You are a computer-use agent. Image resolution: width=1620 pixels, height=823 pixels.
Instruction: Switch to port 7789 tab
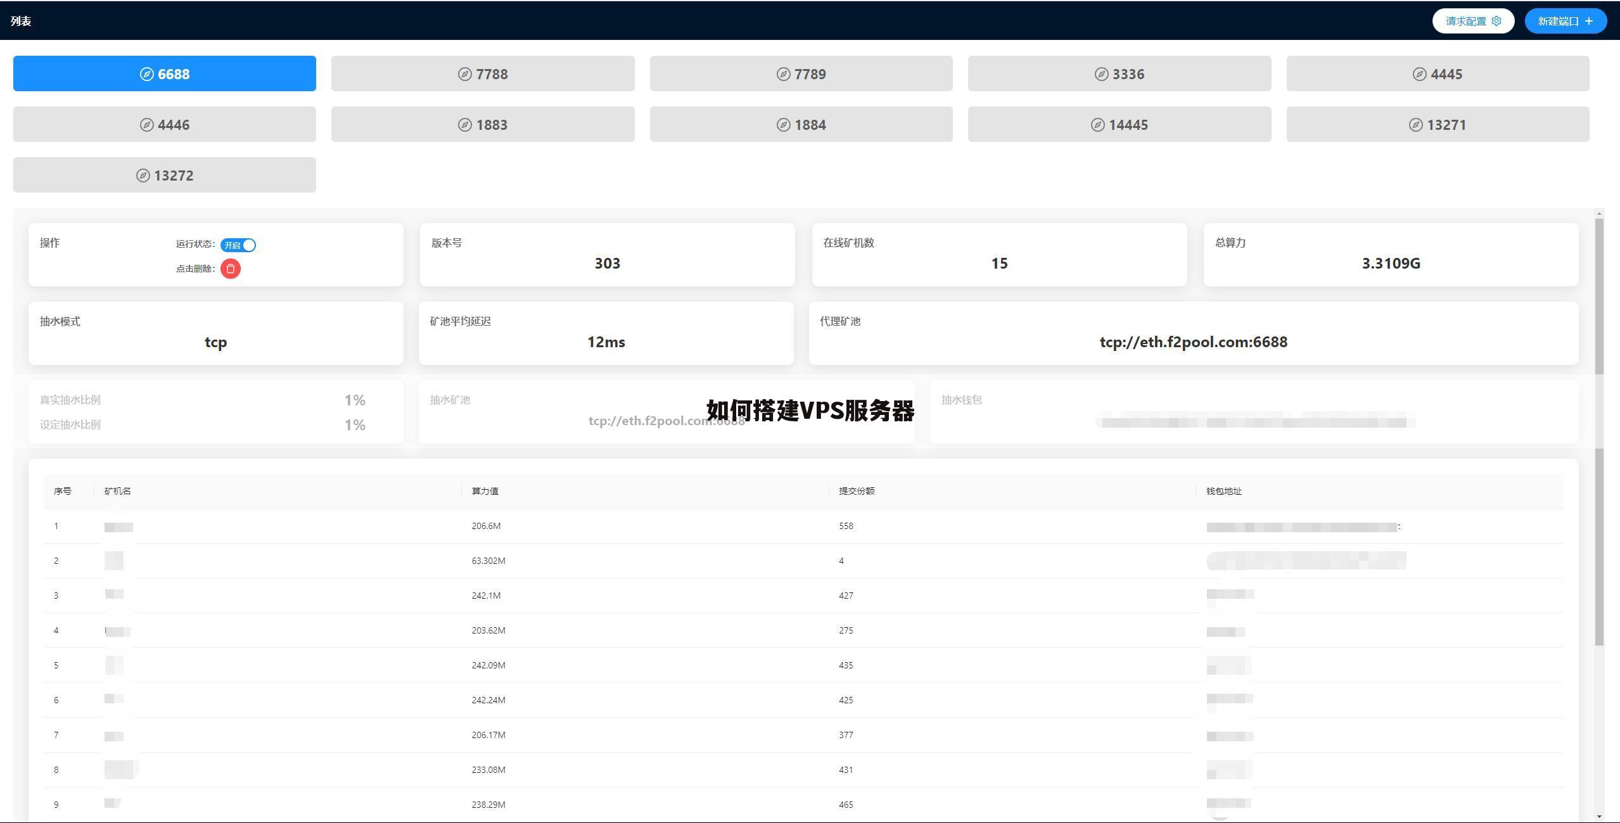click(x=801, y=73)
